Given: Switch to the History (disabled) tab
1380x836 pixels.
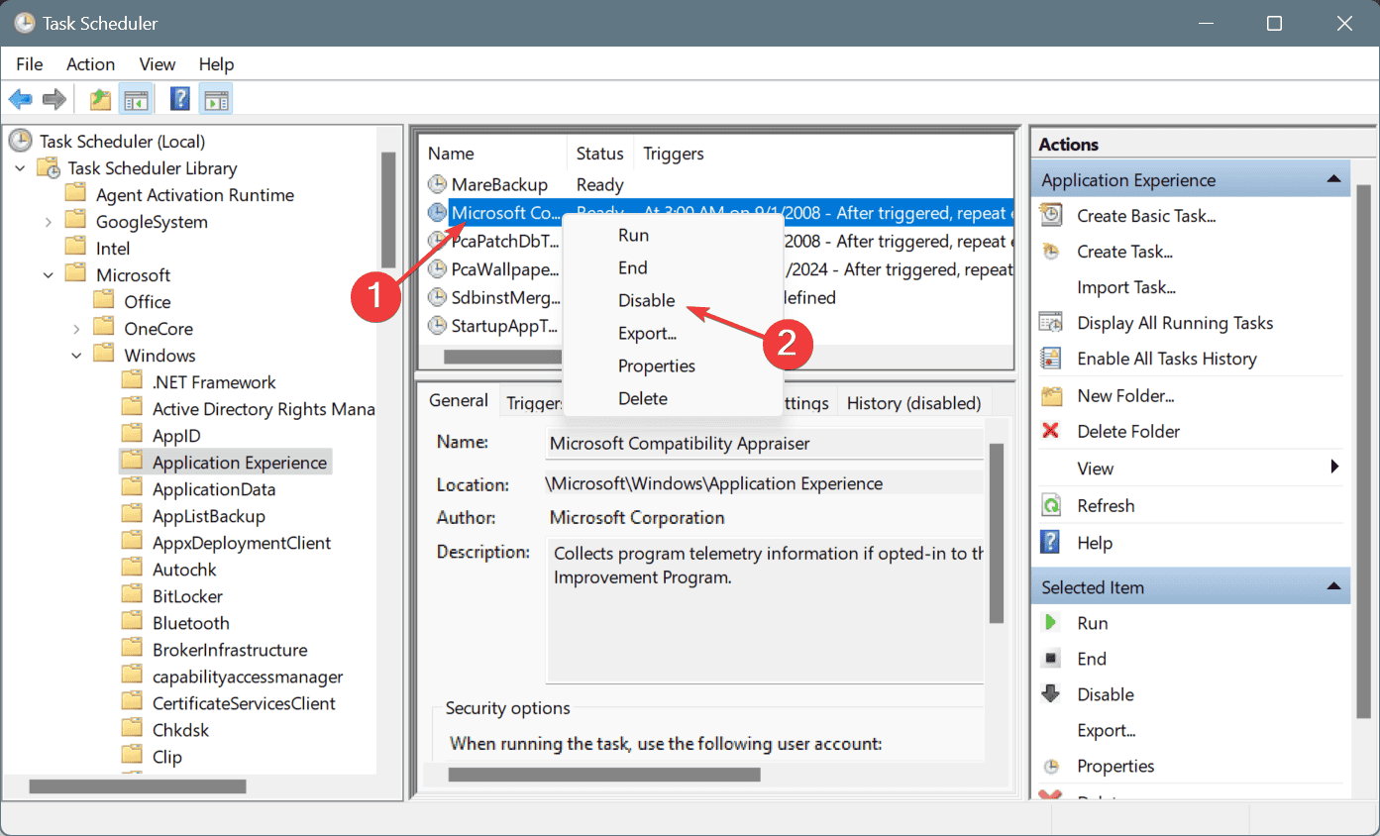Looking at the screenshot, I should coord(913,402).
